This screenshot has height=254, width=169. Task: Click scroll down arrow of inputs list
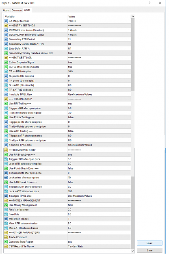pos(133,251)
